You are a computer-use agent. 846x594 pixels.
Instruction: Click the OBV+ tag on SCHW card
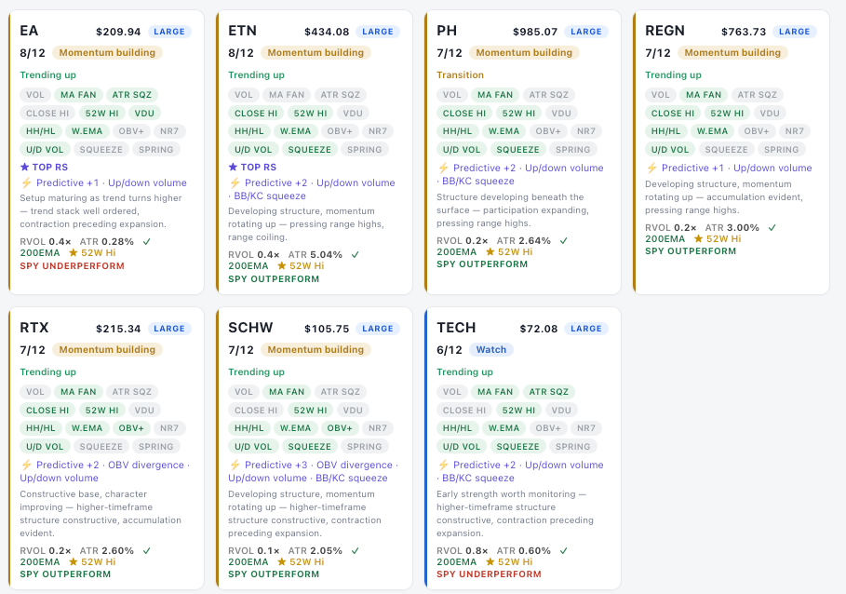[x=340, y=428]
